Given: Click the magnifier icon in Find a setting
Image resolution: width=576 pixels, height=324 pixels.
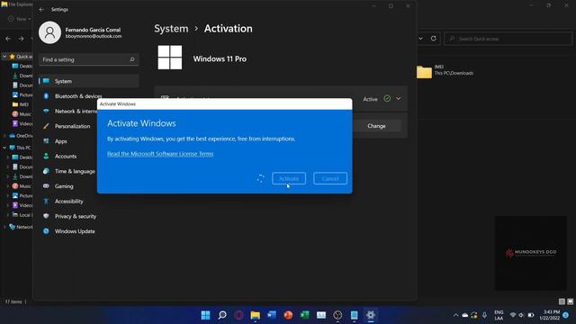Looking at the screenshot, I should click(132, 59).
